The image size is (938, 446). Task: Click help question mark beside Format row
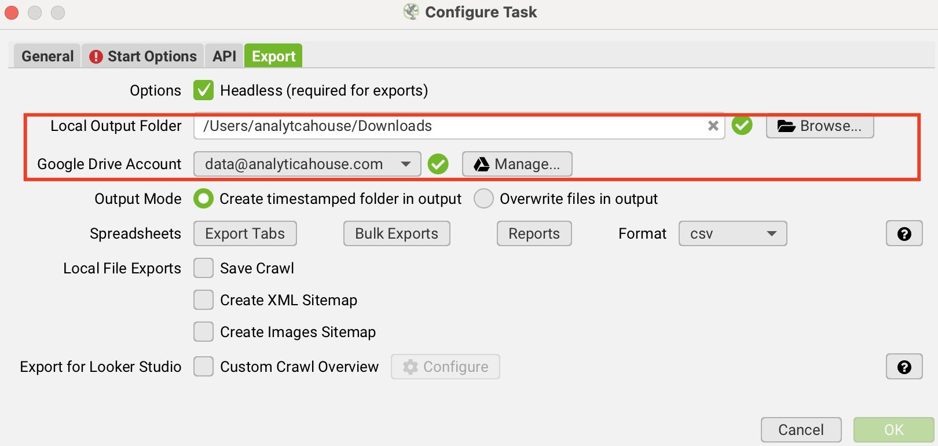point(904,233)
